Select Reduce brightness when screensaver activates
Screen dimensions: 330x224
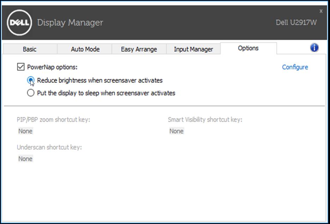point(30,80)
